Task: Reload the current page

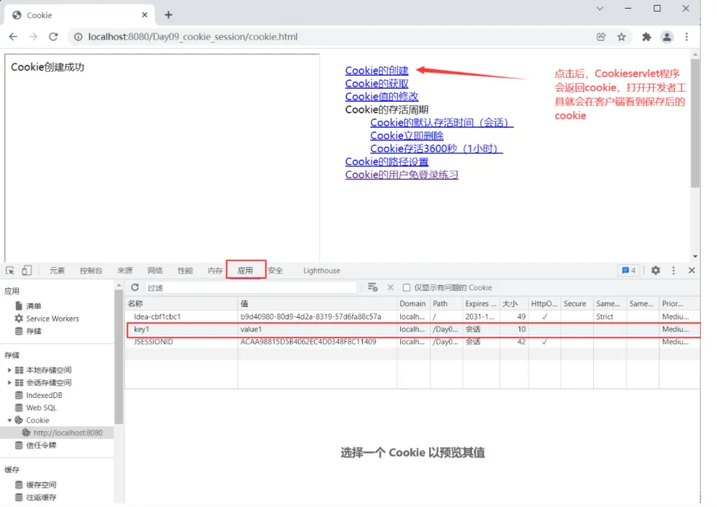Action: 53,37
